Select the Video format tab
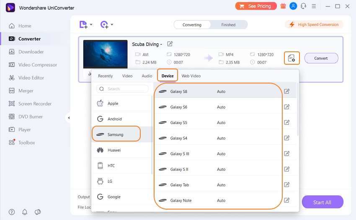Viewport: 356px width, 220px height. (x=127, y=76)
